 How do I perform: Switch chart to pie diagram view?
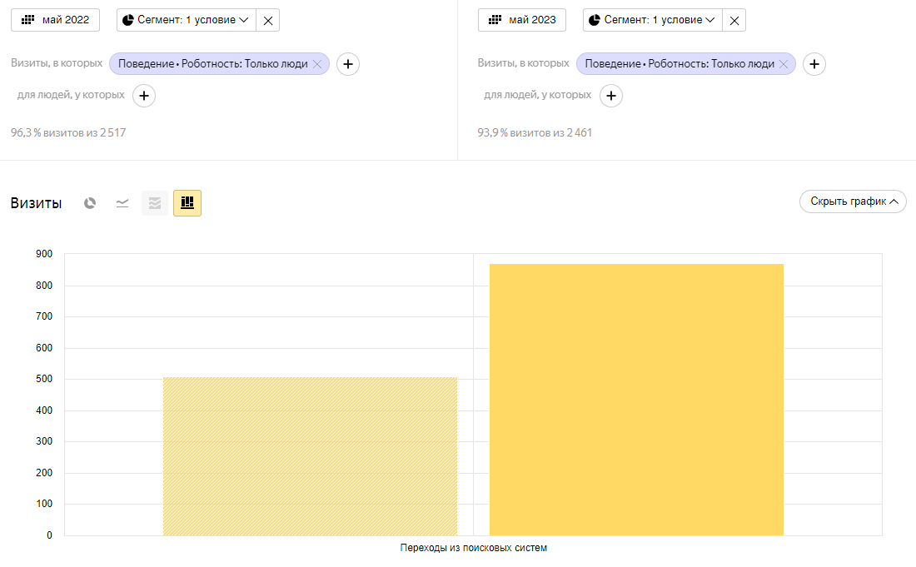pos(90,203)
